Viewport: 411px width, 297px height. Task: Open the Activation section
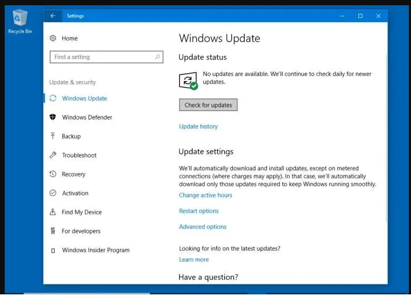[x=75, y=193]
